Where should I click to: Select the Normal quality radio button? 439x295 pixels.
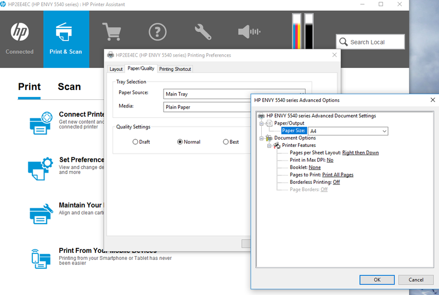[x=180, y=142]
